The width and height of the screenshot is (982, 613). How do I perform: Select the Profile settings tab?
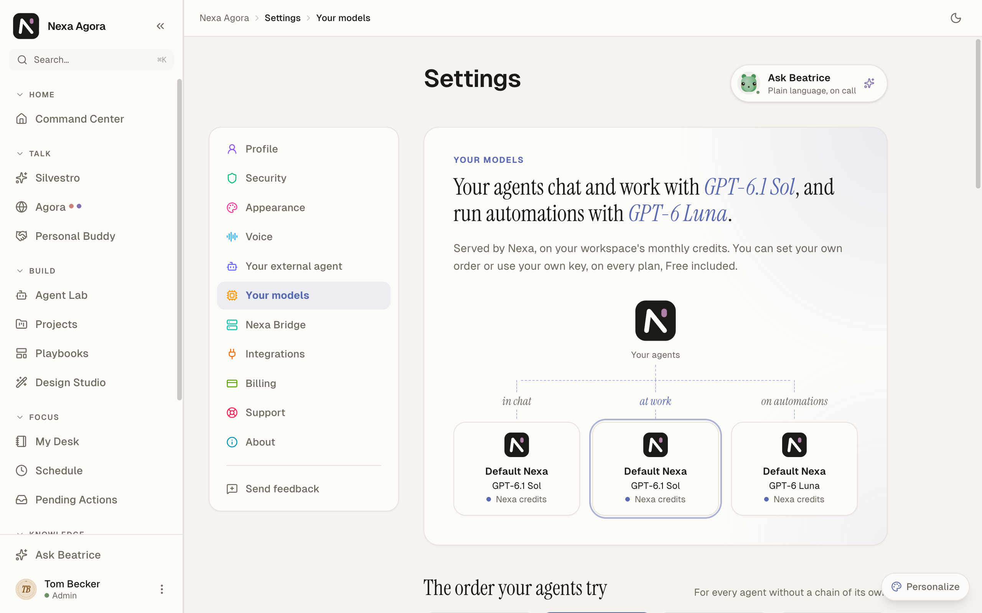[303, 149]
